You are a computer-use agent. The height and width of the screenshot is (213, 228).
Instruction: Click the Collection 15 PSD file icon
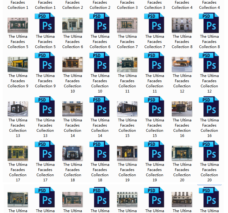click(154, 107)
